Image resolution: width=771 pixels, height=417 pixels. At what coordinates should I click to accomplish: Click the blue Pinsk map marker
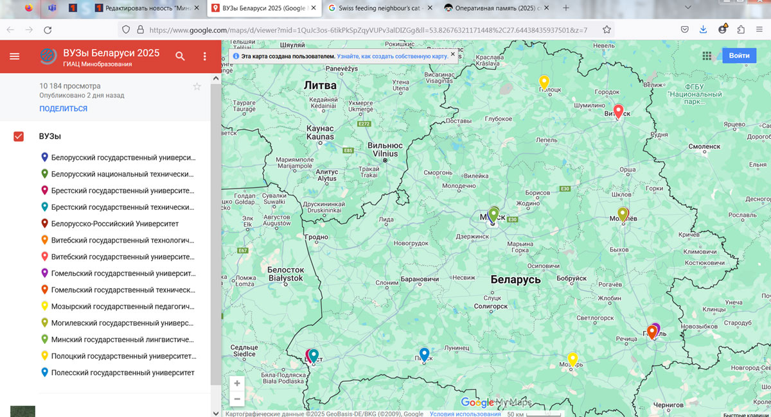424,354
